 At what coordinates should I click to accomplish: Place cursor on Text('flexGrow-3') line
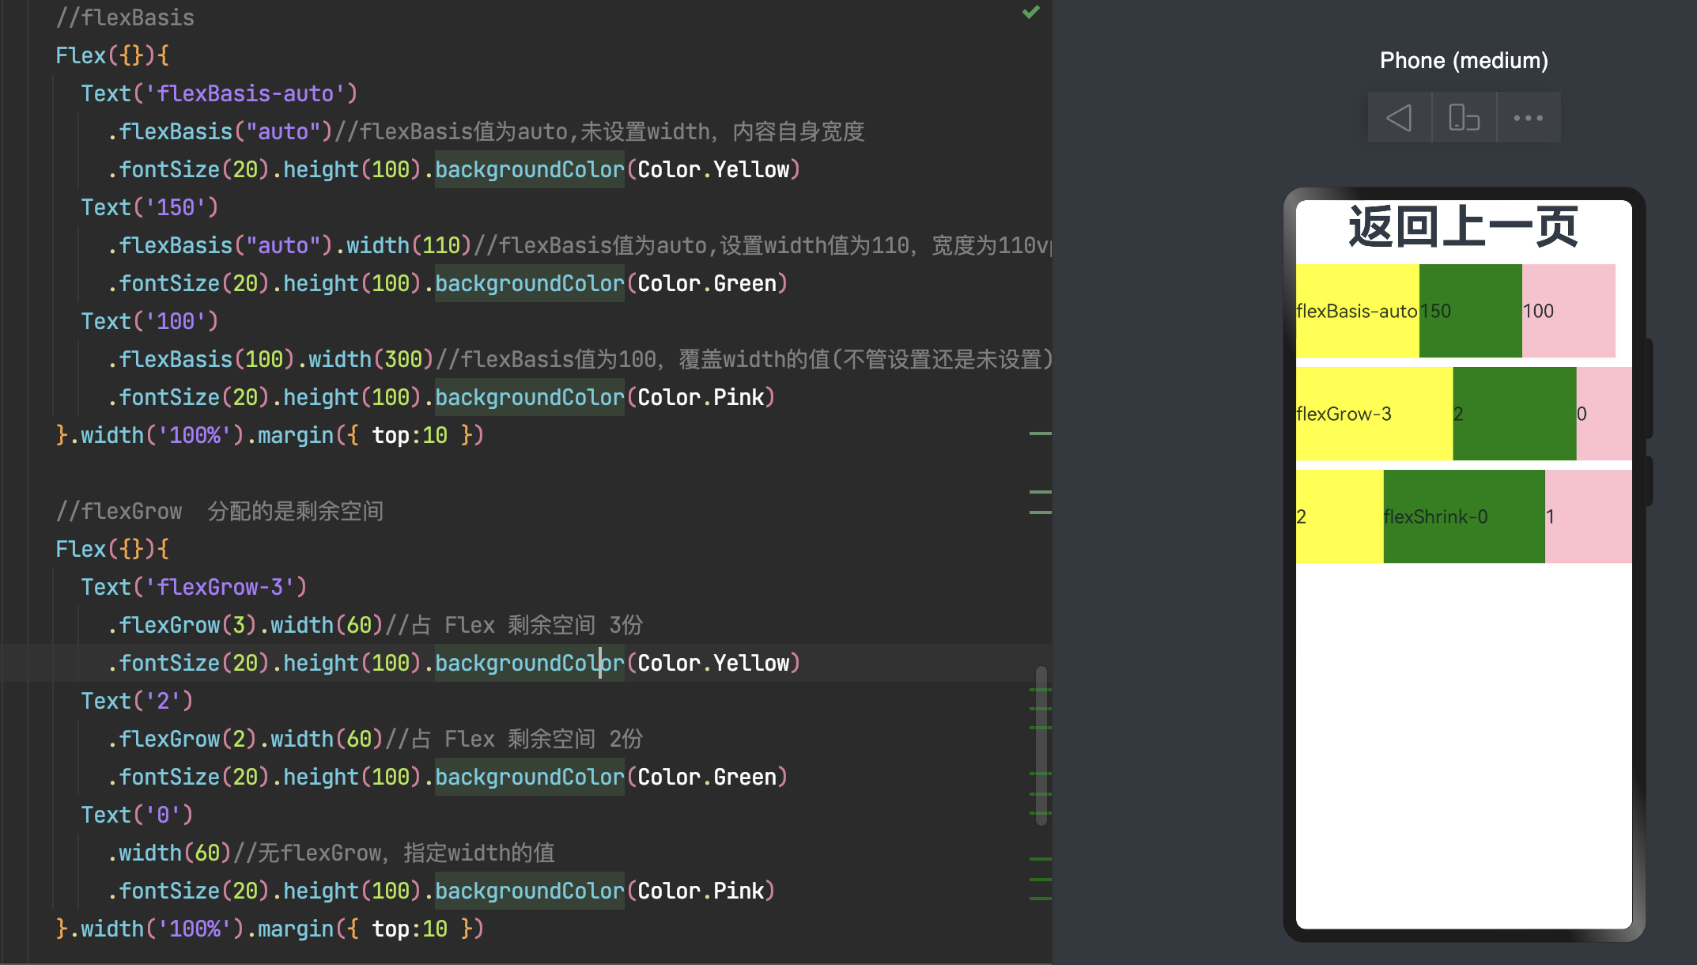[194, 587]
